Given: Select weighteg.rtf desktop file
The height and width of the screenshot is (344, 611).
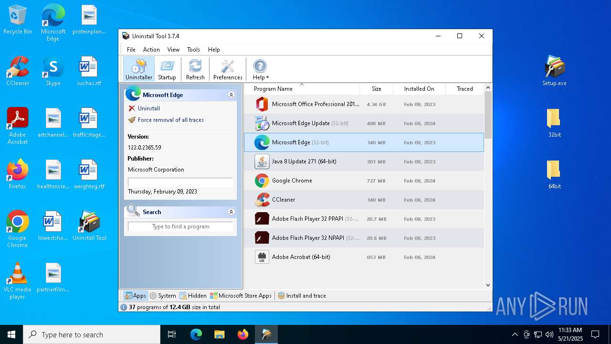Looking at the screenshot, I should coord(89,175).
